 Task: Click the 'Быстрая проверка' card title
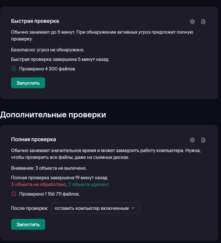coord(35,21)
